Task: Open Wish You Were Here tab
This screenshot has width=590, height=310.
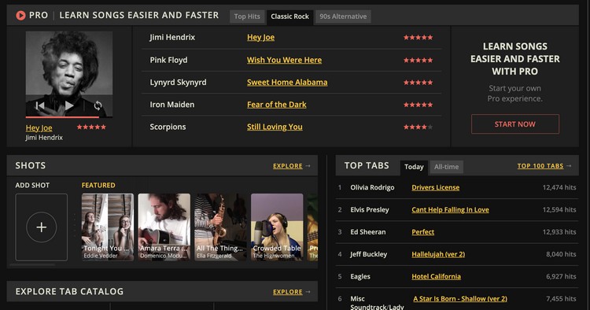Action: pos(284,60)
